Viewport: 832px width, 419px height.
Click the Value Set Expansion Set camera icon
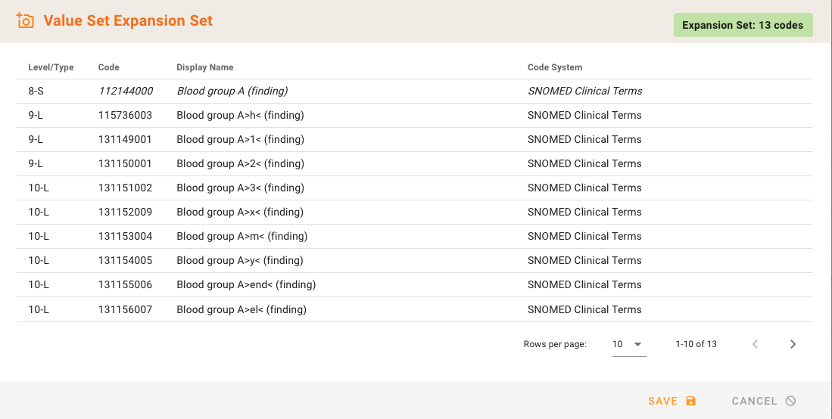(25, 21)
